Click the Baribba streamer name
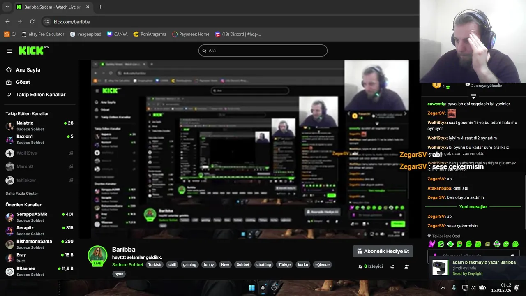Screen dimensions: 526x296 [124, 250]
